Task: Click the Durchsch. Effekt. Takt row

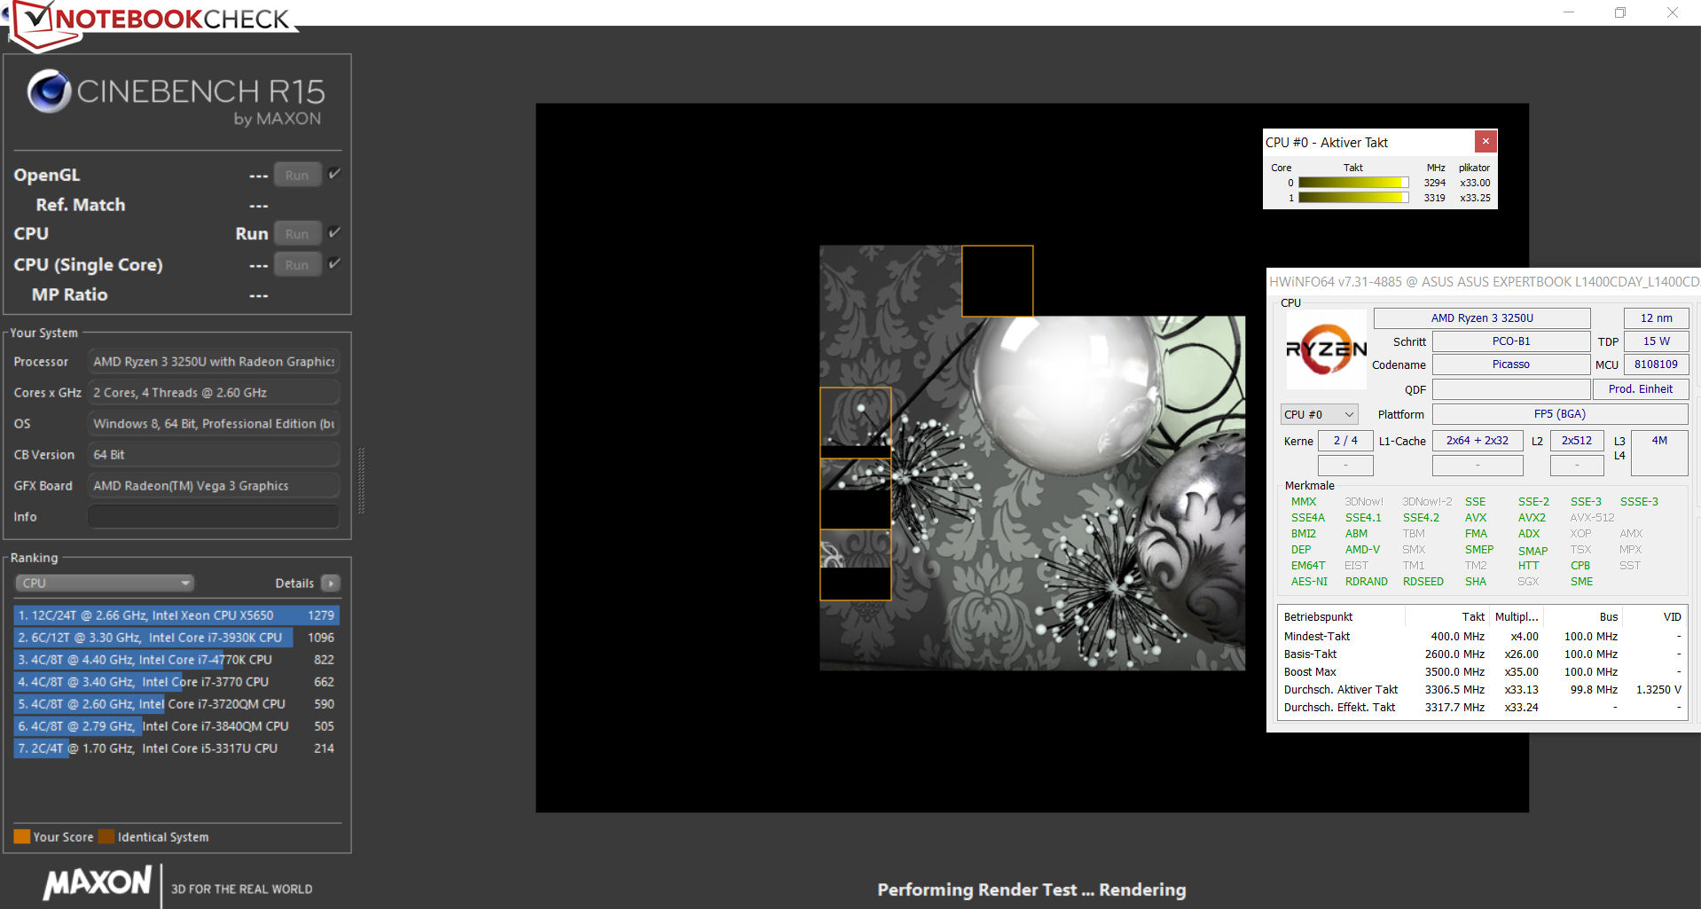Action: tap(1482, 708)
